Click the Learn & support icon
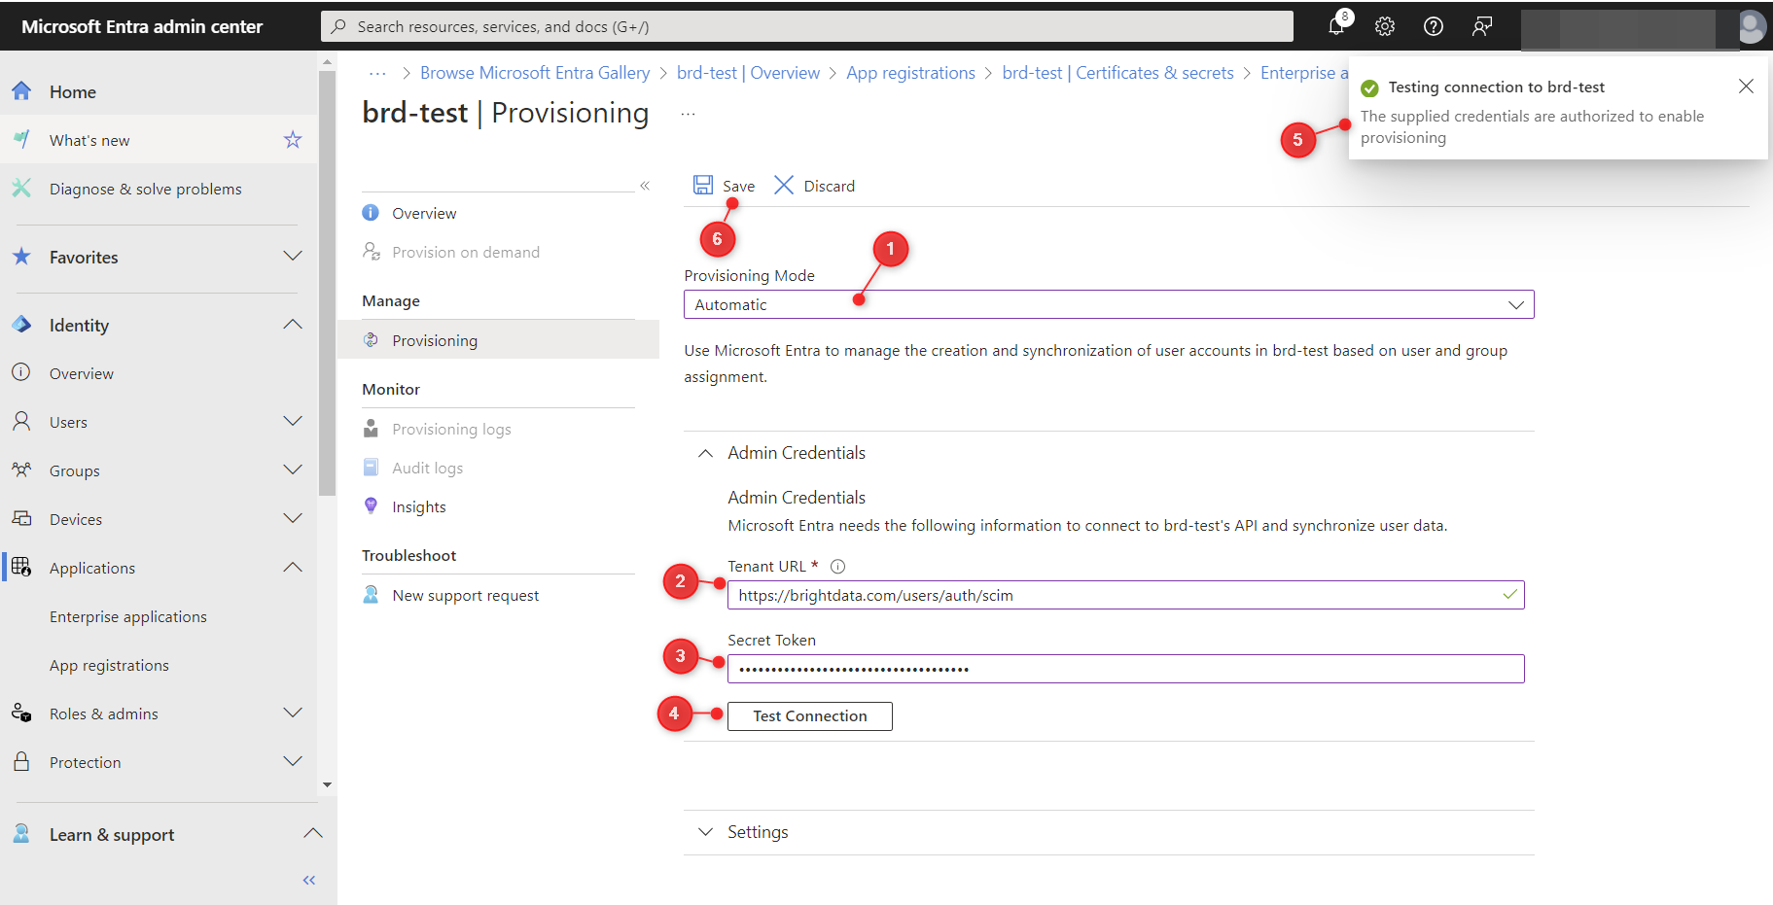 pos(21,833)
